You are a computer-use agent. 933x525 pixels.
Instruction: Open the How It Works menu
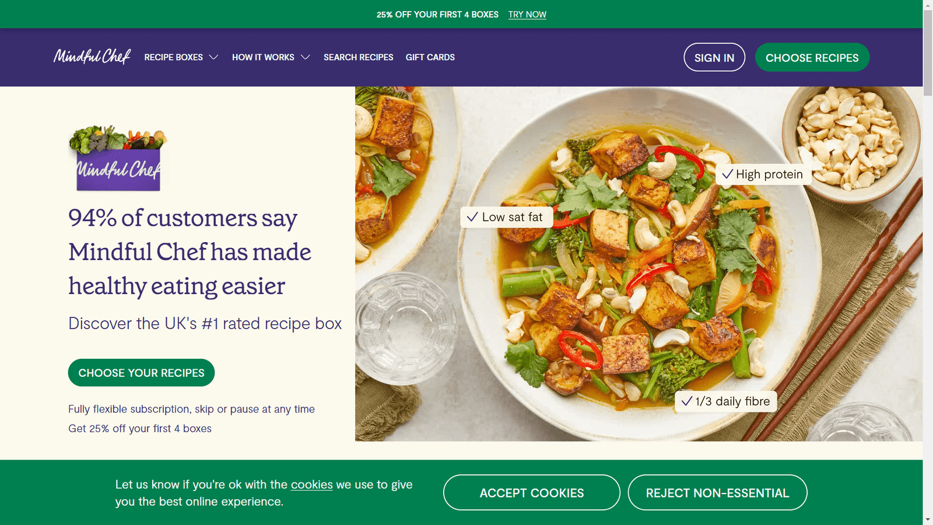[x=263, y=57]
